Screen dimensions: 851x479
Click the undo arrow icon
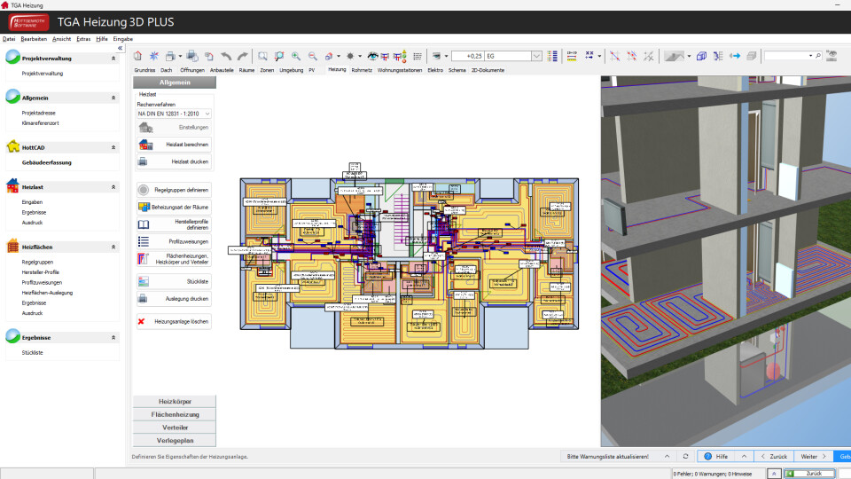(x=226, y=56)
